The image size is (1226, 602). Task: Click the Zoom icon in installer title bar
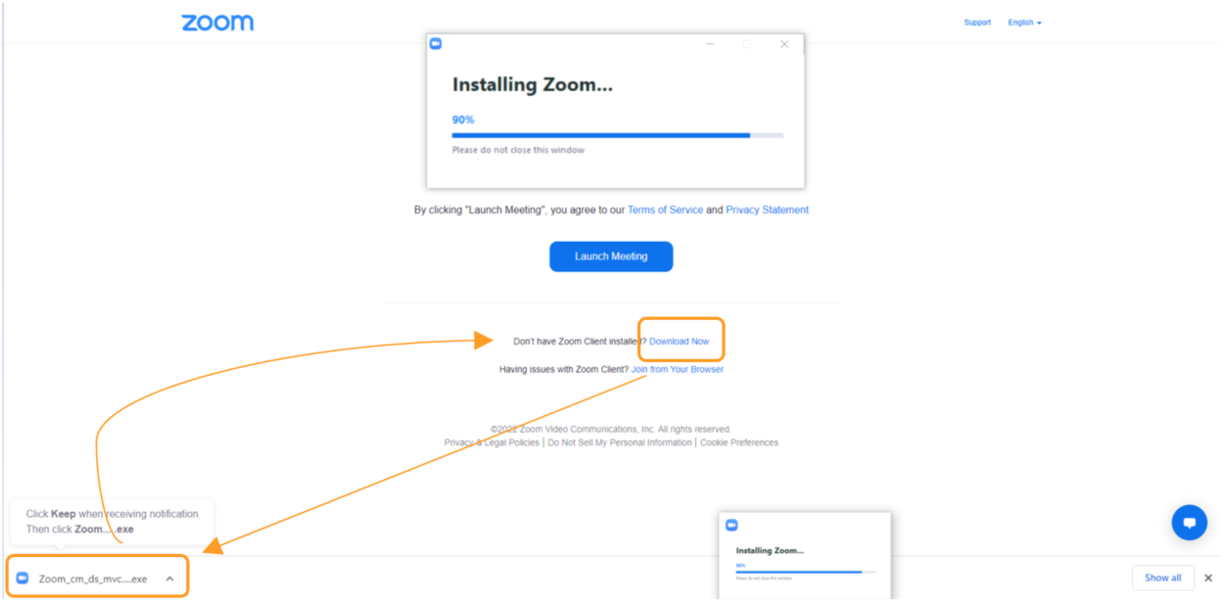tap(436, 44)
